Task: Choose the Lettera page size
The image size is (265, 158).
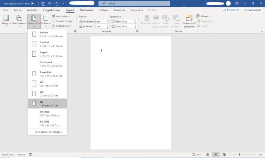Action: click(x=47, y=34)
